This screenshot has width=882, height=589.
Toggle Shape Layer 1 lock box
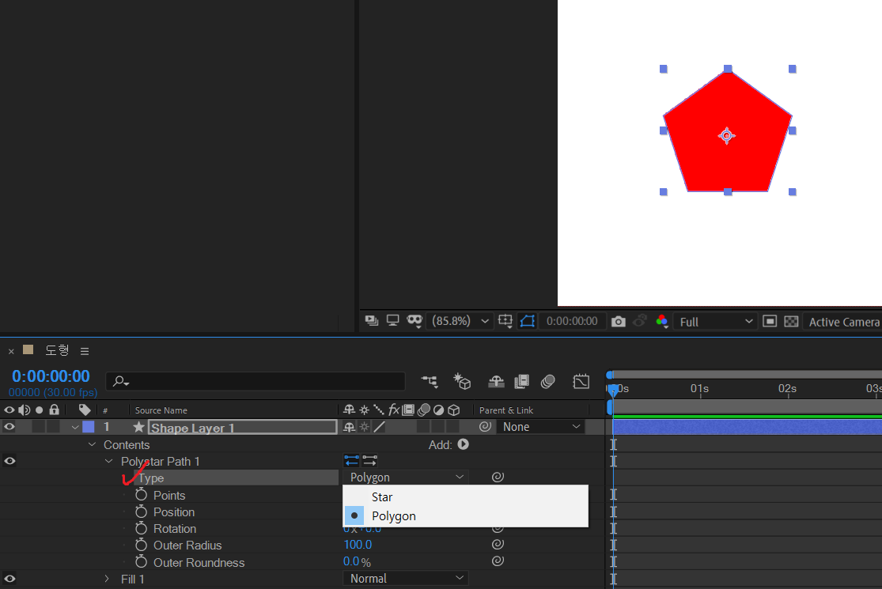click(54, 427)
